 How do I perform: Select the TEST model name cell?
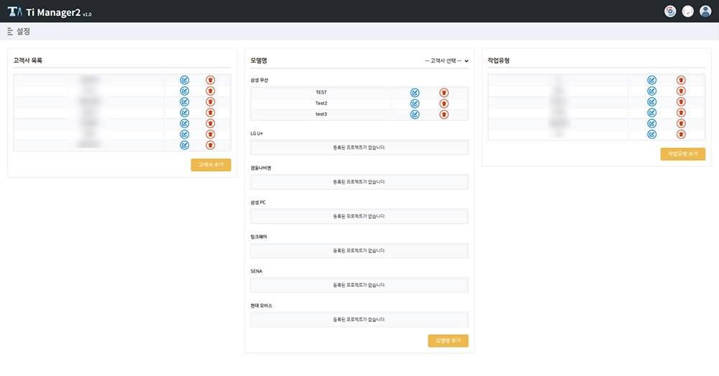pos(321,93)
